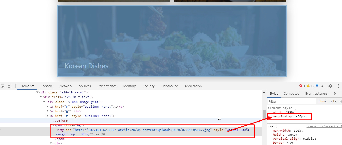Toggle the .cls class editor
Screen dimensions: 342x145
point(333,101)
